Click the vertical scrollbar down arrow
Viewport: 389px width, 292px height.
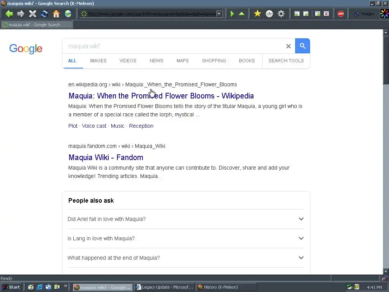click(386, 271)
